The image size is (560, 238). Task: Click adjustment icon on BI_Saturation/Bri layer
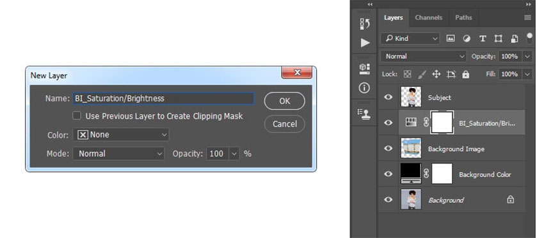click(411, 123)
